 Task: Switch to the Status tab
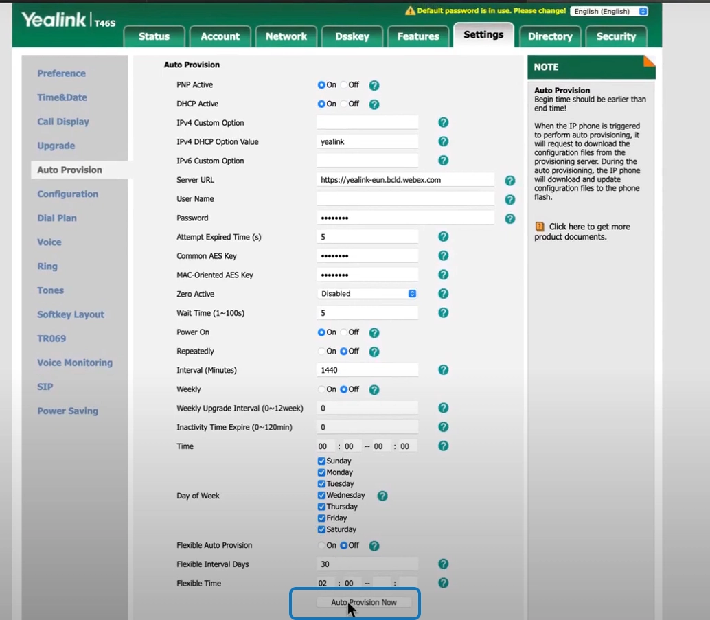tap(154, 36)
